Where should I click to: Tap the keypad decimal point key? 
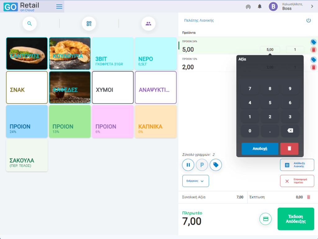tap(270, 131)
